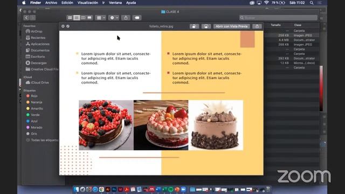
Task: Open Documentos in the sidebar
Action: click(37, 50)
